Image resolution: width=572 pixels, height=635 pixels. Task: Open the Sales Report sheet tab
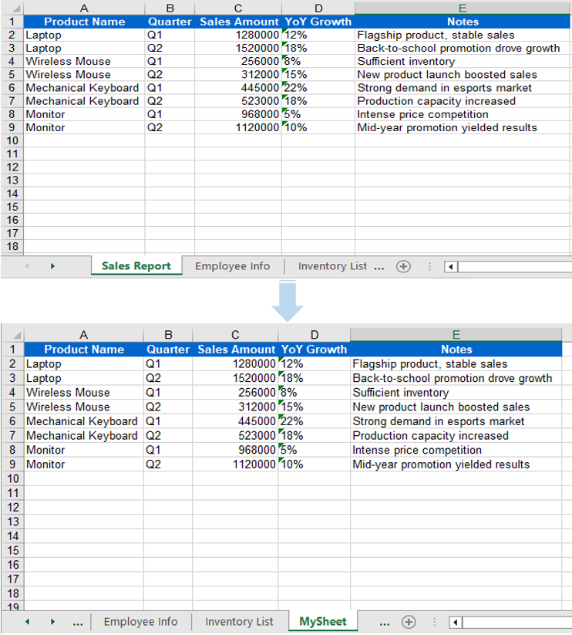point(136,265)
